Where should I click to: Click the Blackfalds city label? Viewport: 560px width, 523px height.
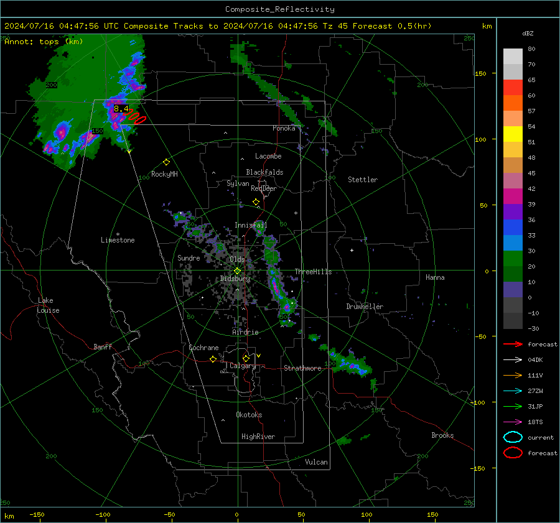point(264,172)
